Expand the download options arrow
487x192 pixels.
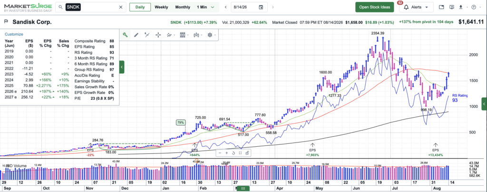(x=467, y=7)
